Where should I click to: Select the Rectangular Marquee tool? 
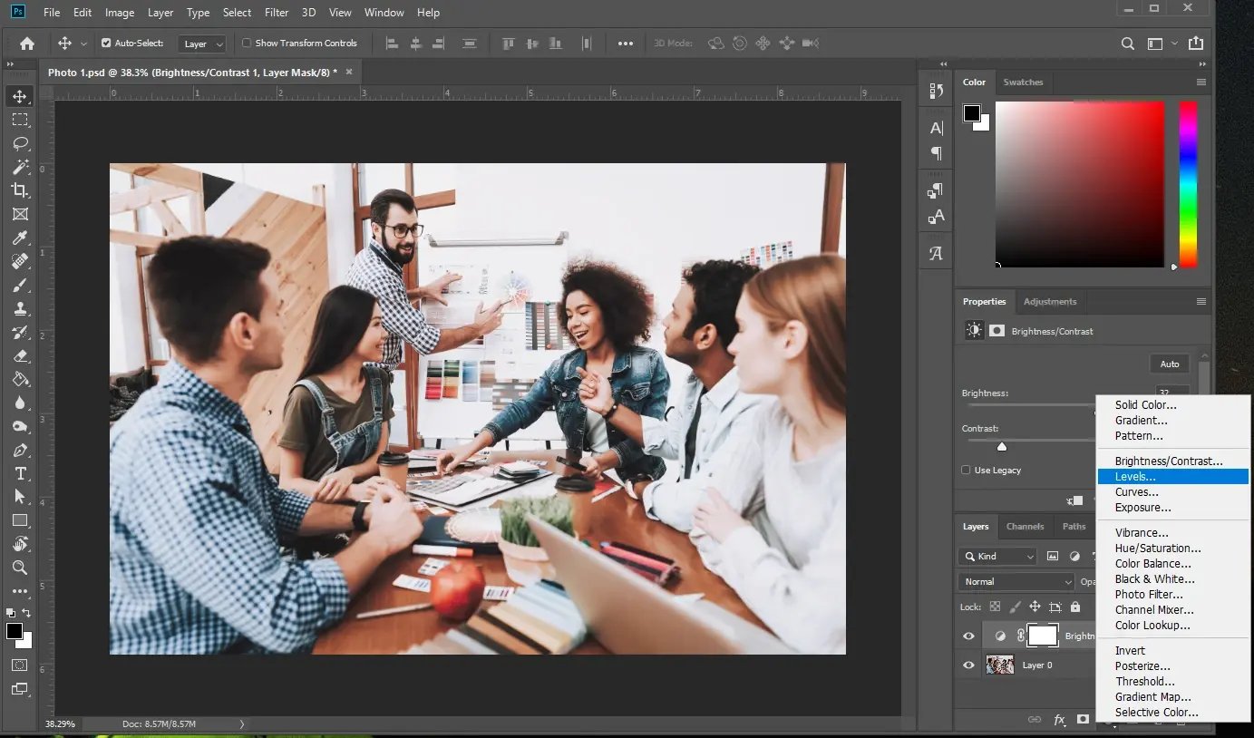point(19,120)
